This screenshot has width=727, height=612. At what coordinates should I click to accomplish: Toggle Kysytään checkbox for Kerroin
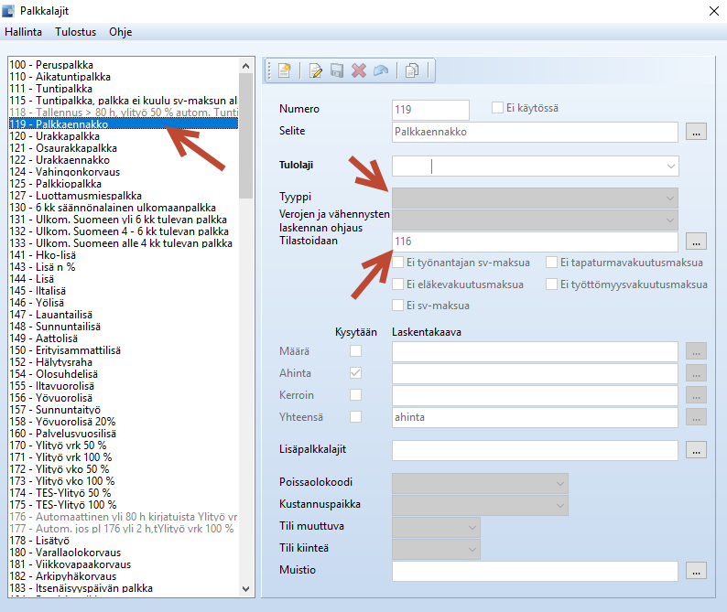[355, 394]
